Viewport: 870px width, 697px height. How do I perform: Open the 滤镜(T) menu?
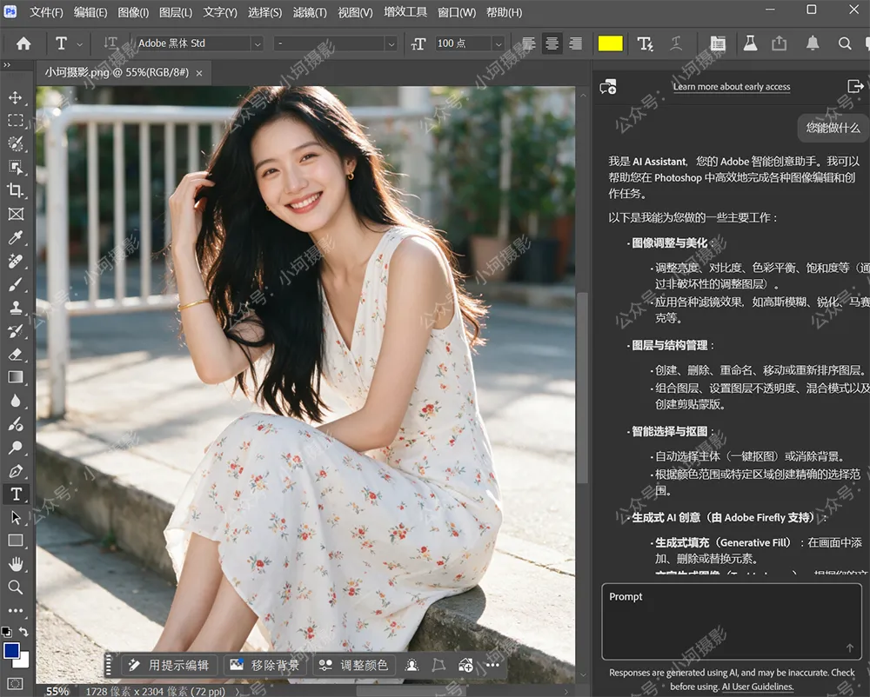point(310,12)
